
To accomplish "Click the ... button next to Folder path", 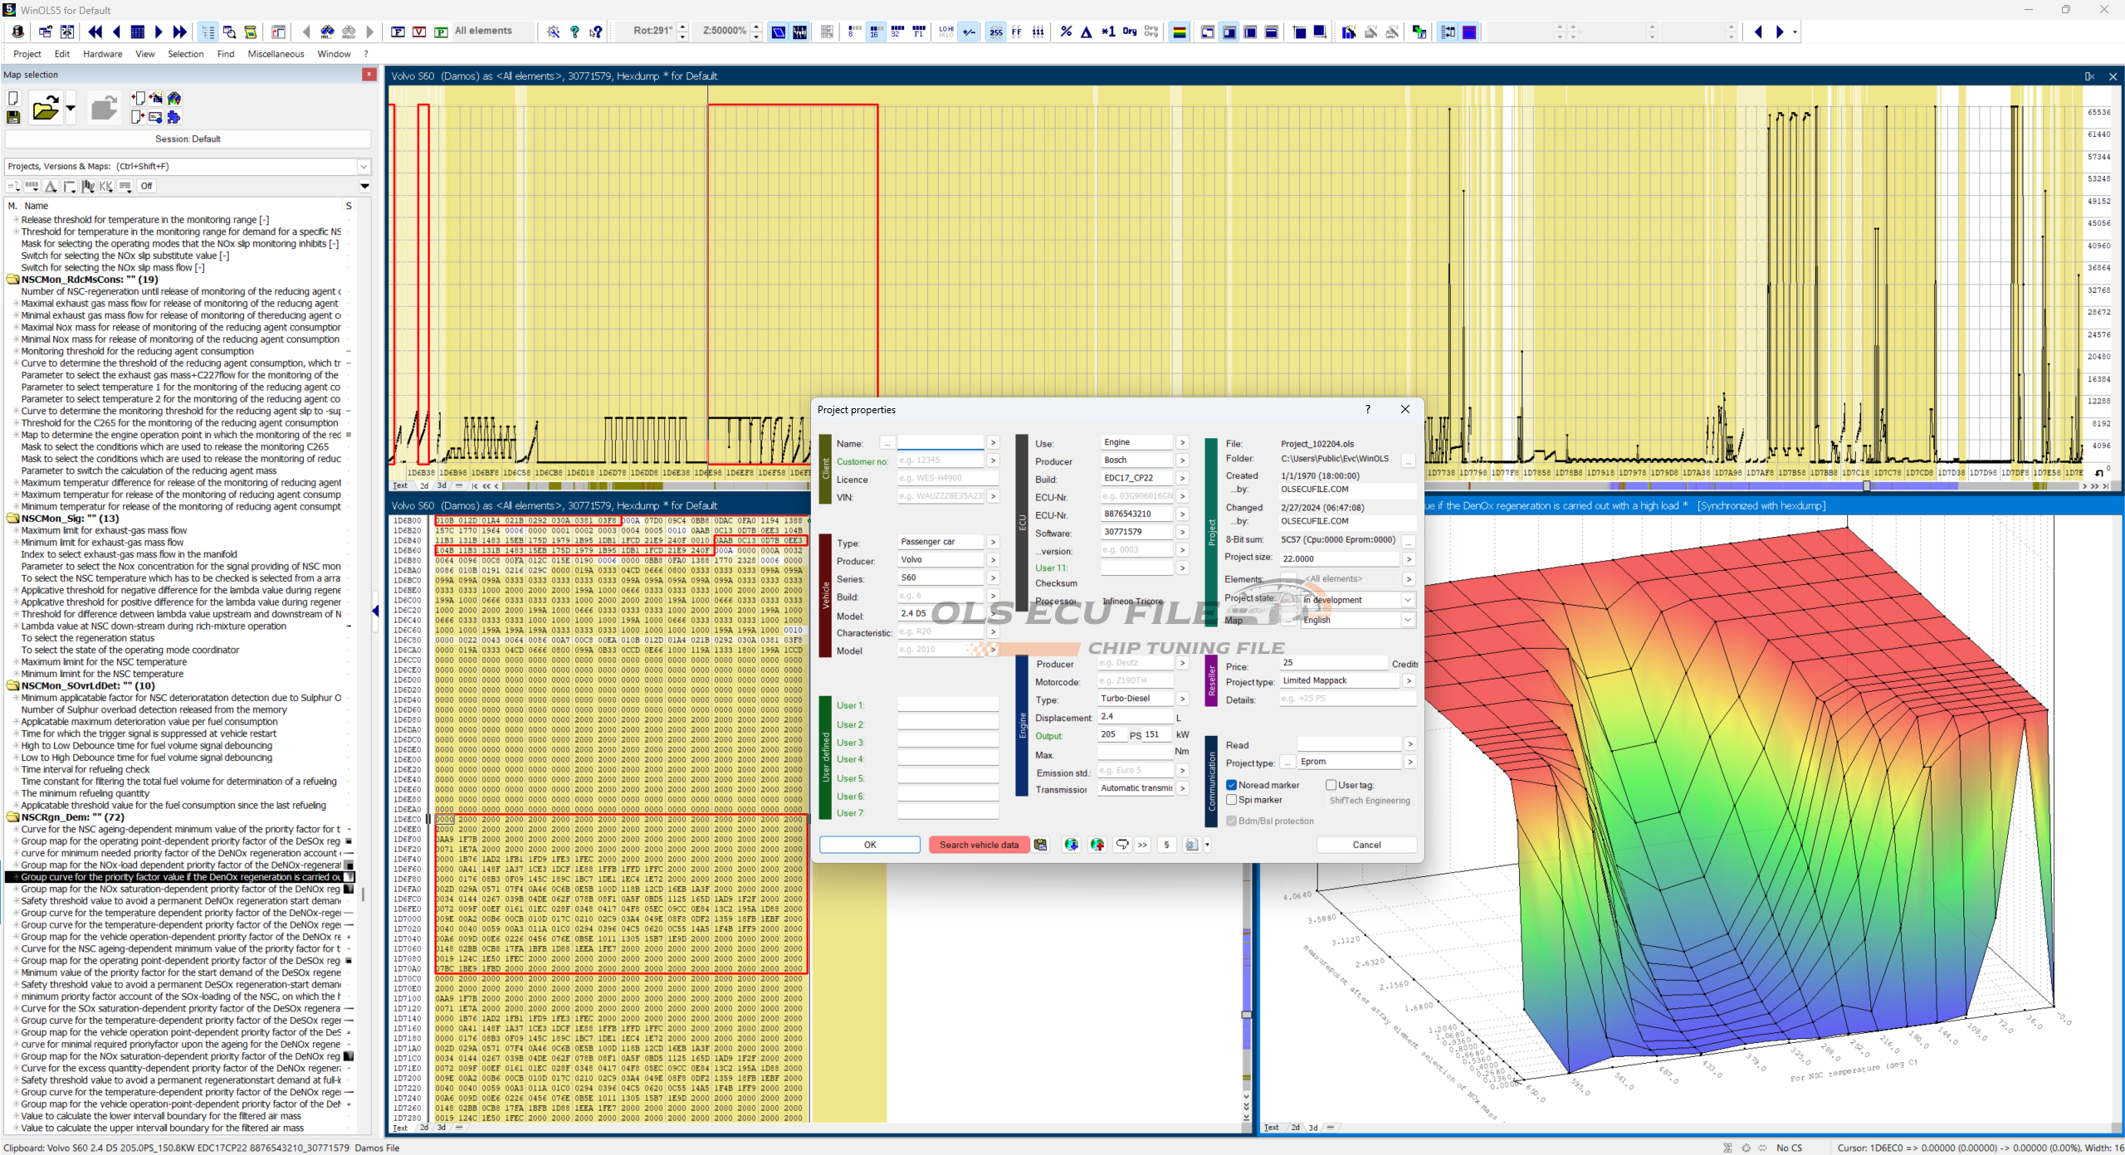I will (1409, 460).
